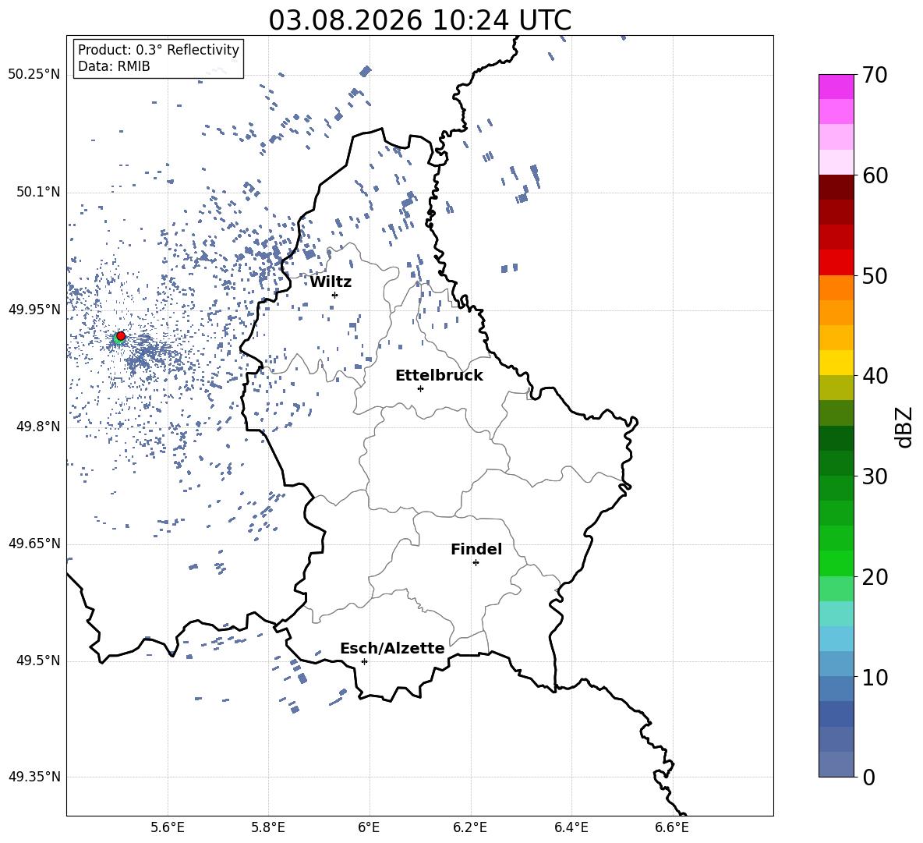Click the Findel station cross marker
The height and width of the screenshot is (843, 923).
(x=476, y=563)
